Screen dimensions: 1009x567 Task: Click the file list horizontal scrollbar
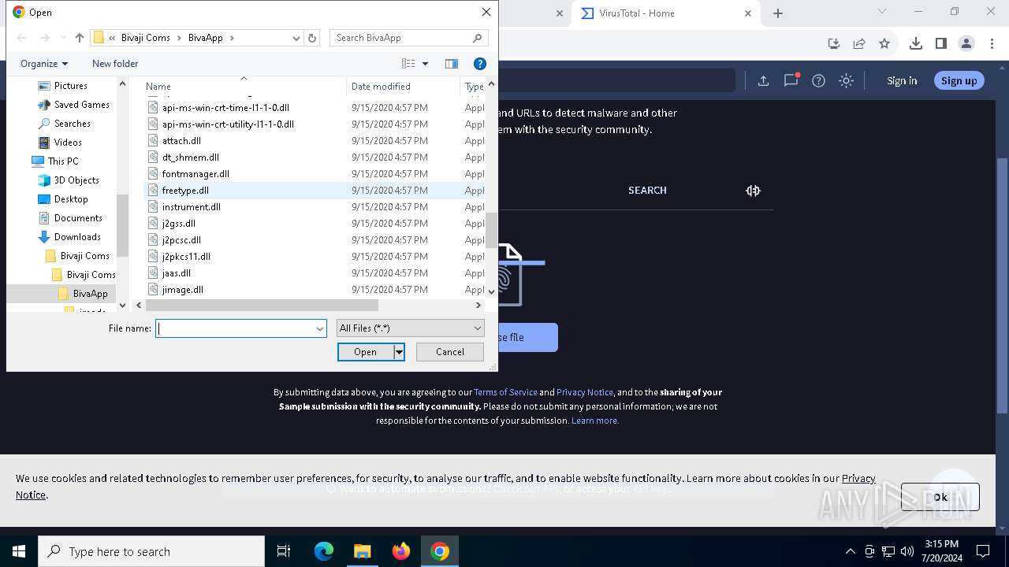coord(262,305)
